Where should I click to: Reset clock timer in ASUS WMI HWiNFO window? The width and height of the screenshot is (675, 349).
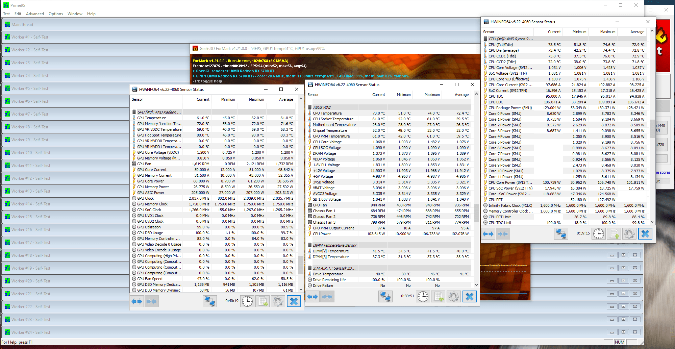click(x=423, y=297)
